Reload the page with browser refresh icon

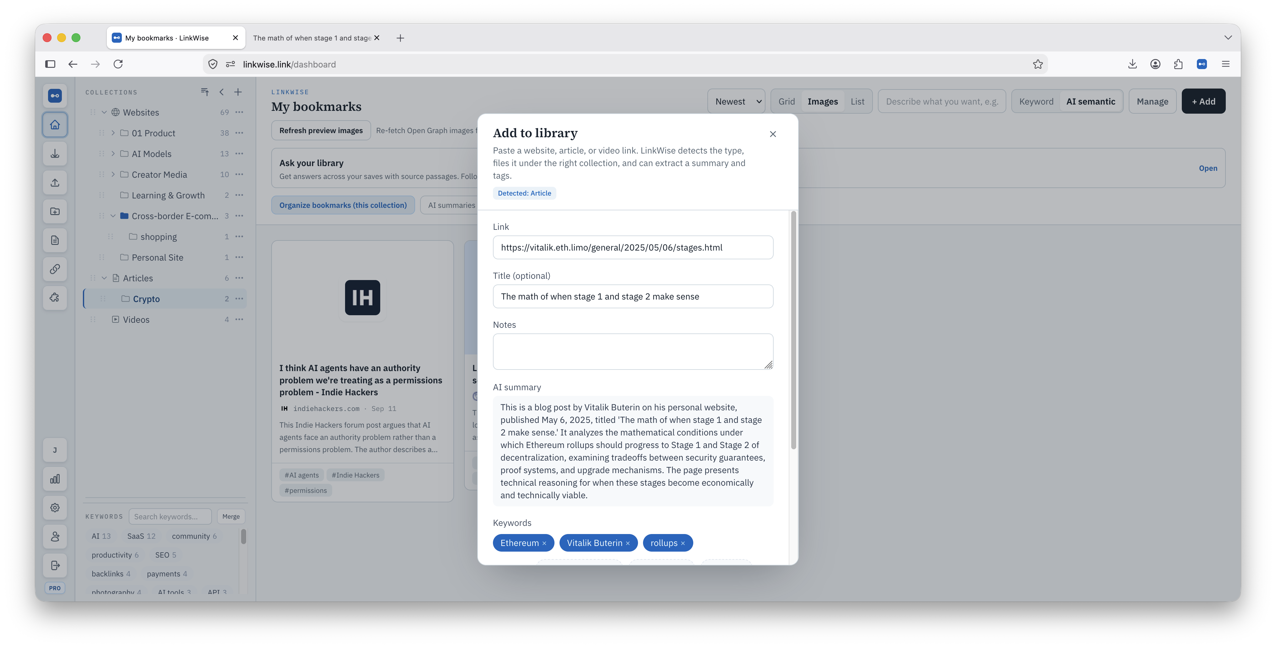(x=118, y=64)
